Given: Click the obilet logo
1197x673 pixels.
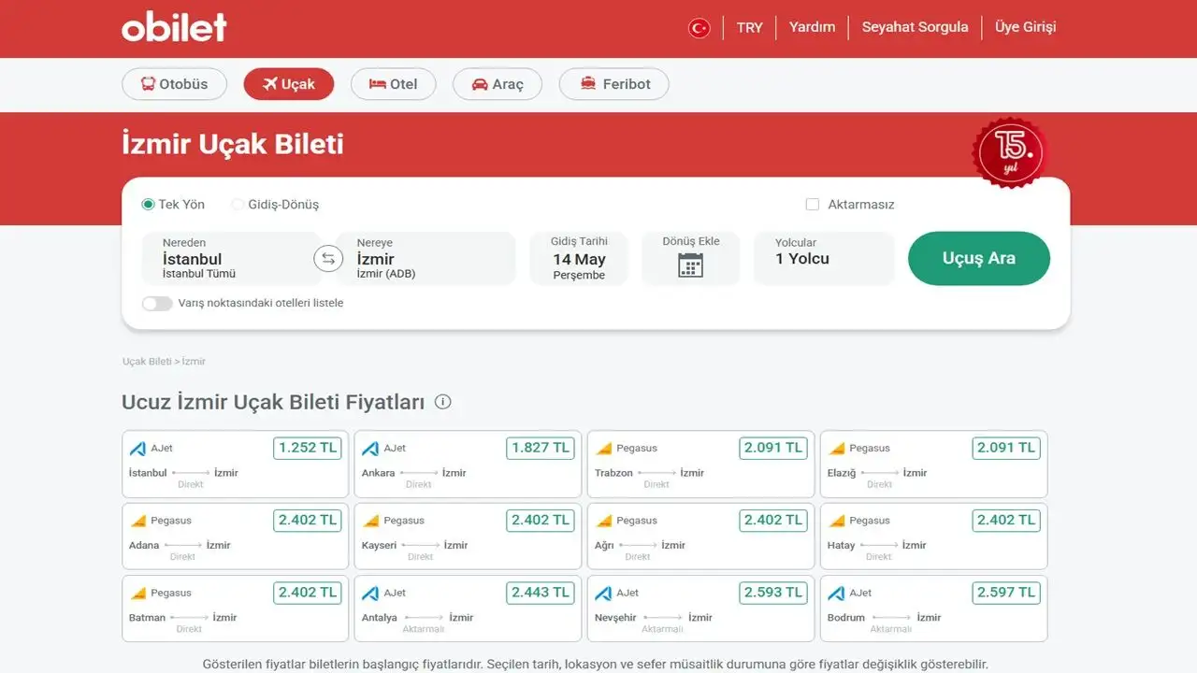Looking at the screenshot, I should click(x=174, y=26).
